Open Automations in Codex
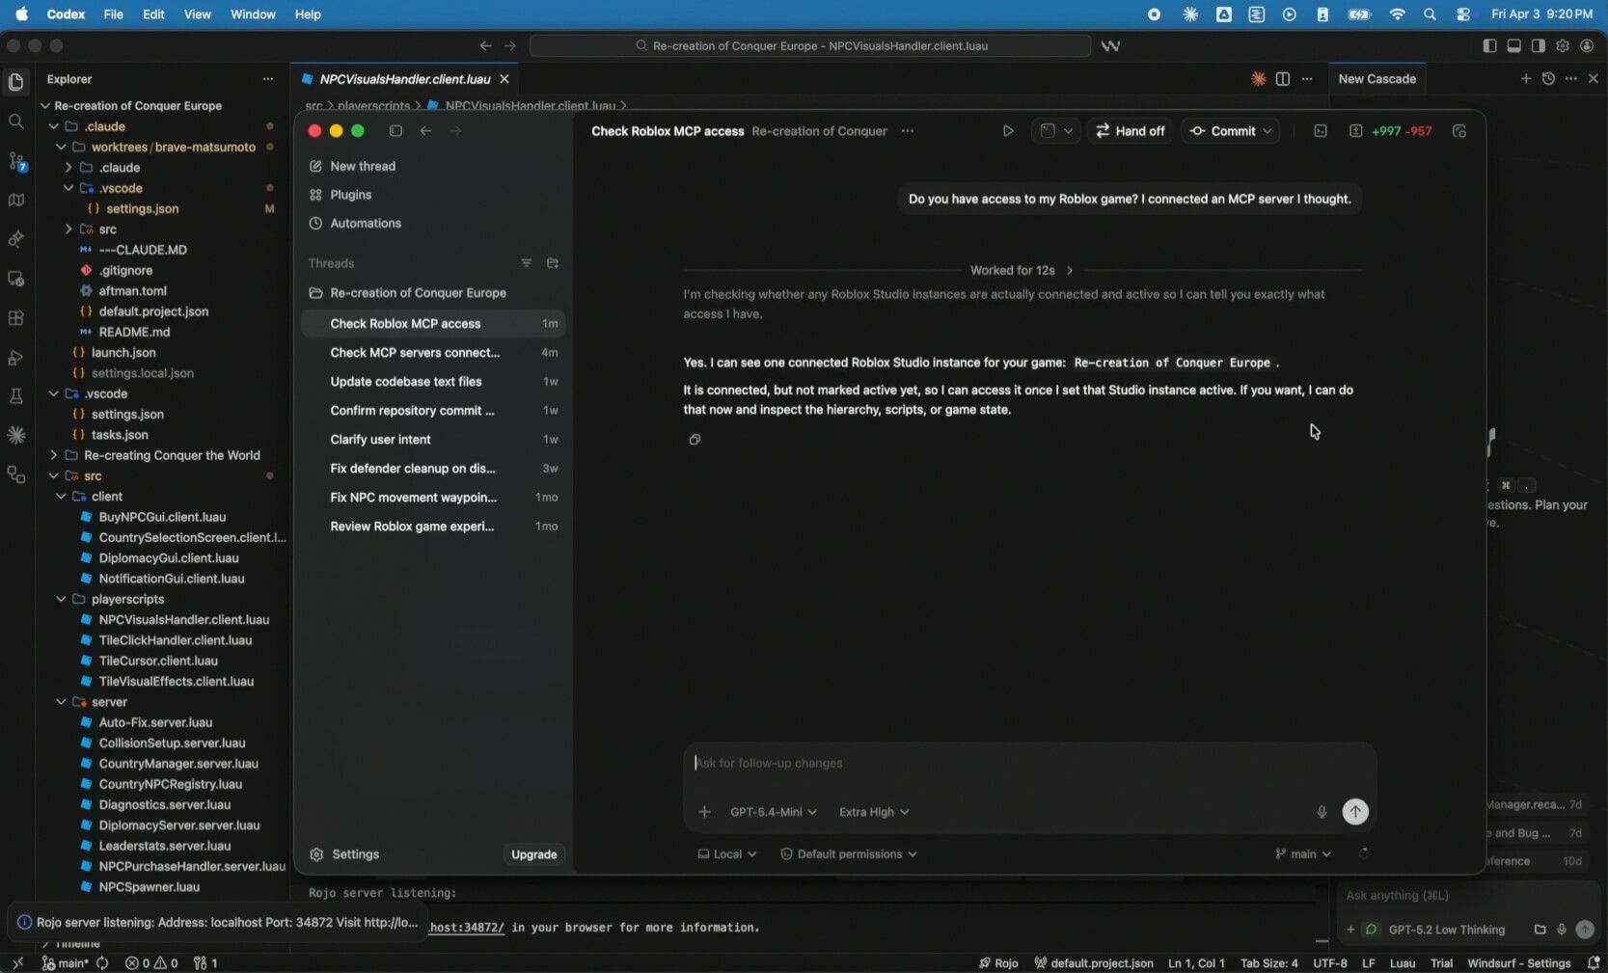 point(355,224)
